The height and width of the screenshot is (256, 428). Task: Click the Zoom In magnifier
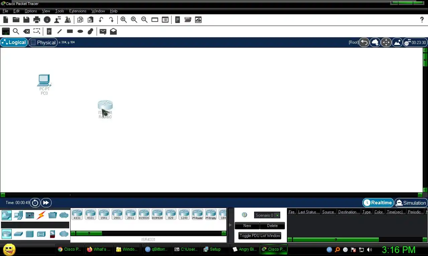[x=124, y=20]
